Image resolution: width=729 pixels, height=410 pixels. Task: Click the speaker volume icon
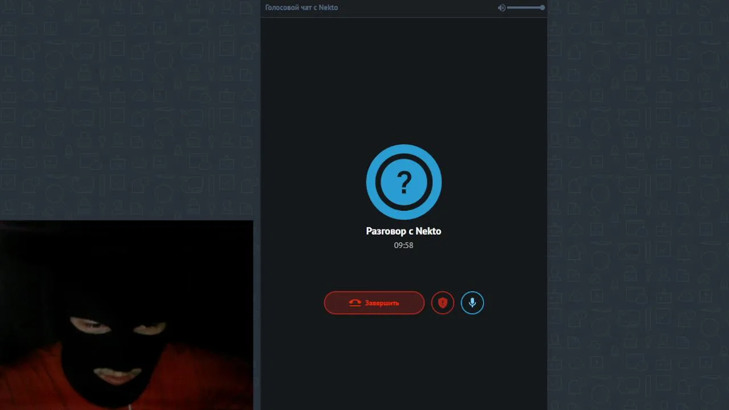tap(501, 8)
